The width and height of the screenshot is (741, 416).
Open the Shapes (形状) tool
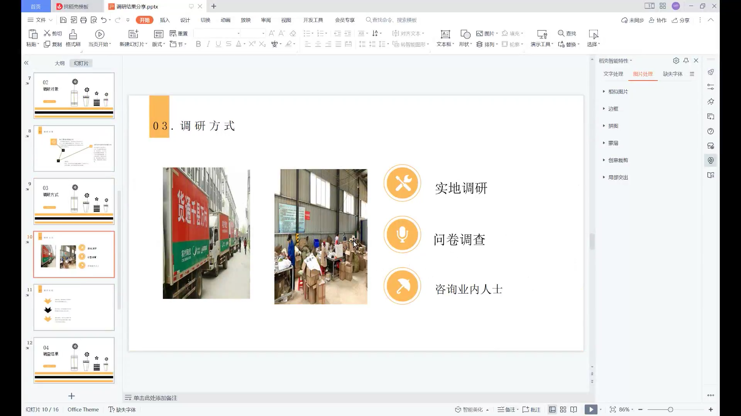tap(465, 35)
